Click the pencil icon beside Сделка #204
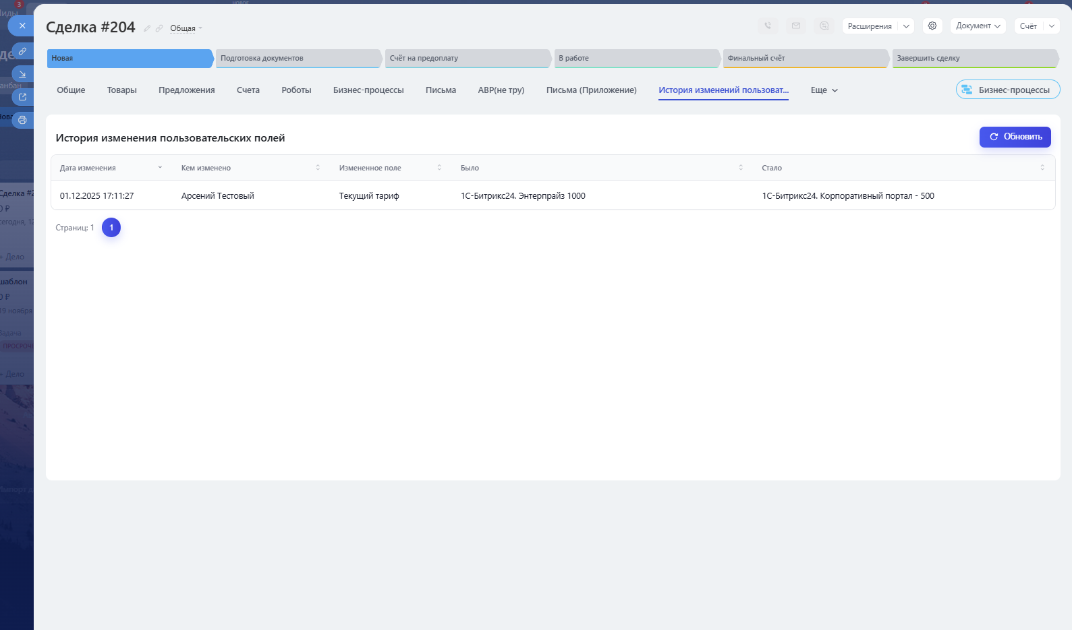The width and height of the screenshot is (1072, 630). (147, 28)
